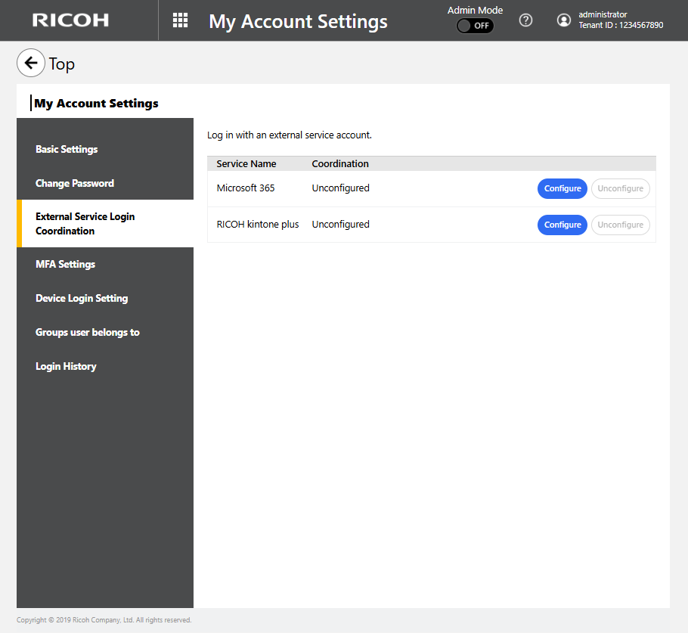Navigate to Device Login Setting
Image resolution: width=688 pixels, height=633 pixels.
(82, 298)
